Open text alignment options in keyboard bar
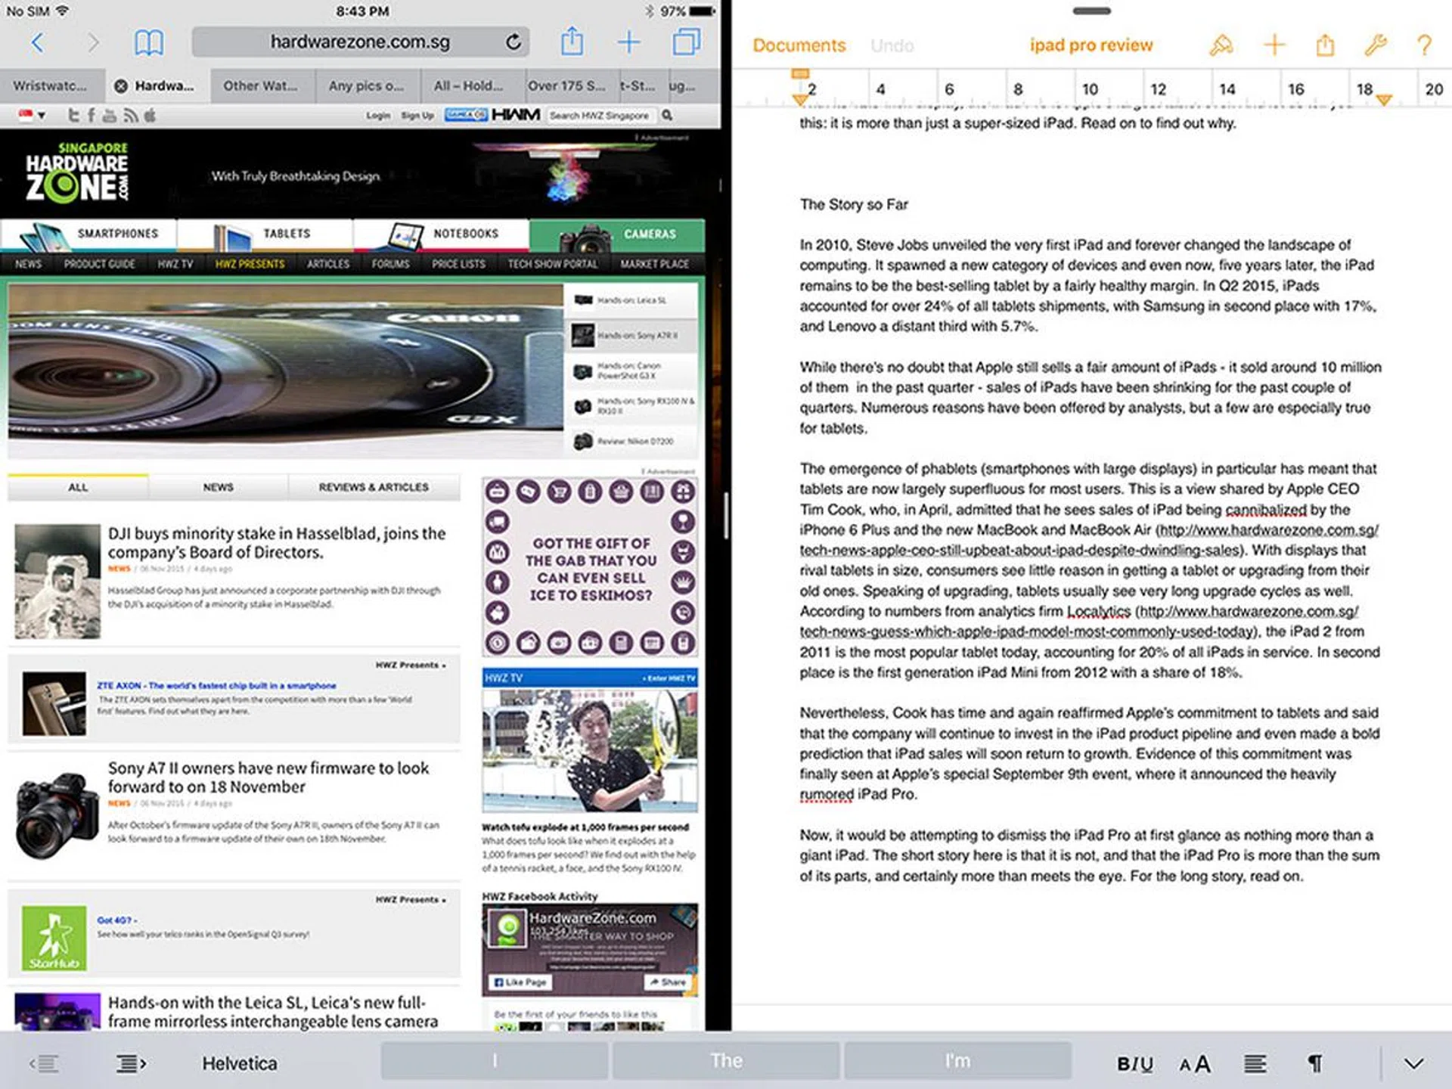1452x1089 pixels. tap(1255, 1063)
